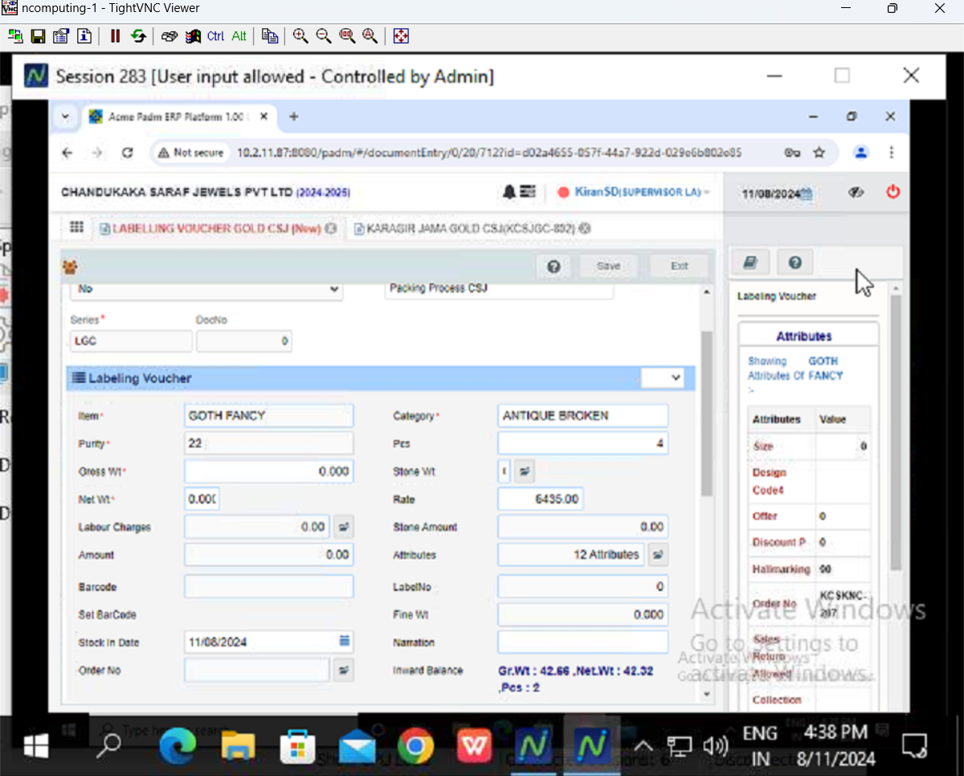
Task: Open the calendar on the 11/08/2024 header date
Action: point(807,194)
